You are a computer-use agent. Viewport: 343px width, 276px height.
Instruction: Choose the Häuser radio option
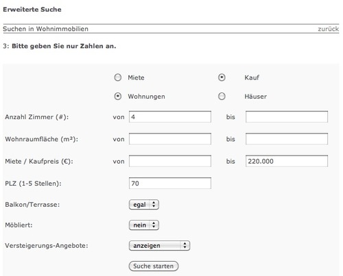222,97
